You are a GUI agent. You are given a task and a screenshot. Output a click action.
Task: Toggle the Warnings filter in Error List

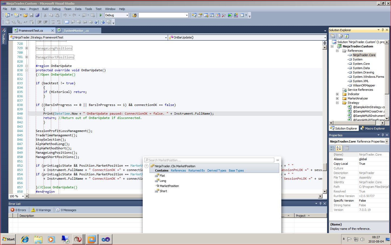tap(41, 210)
